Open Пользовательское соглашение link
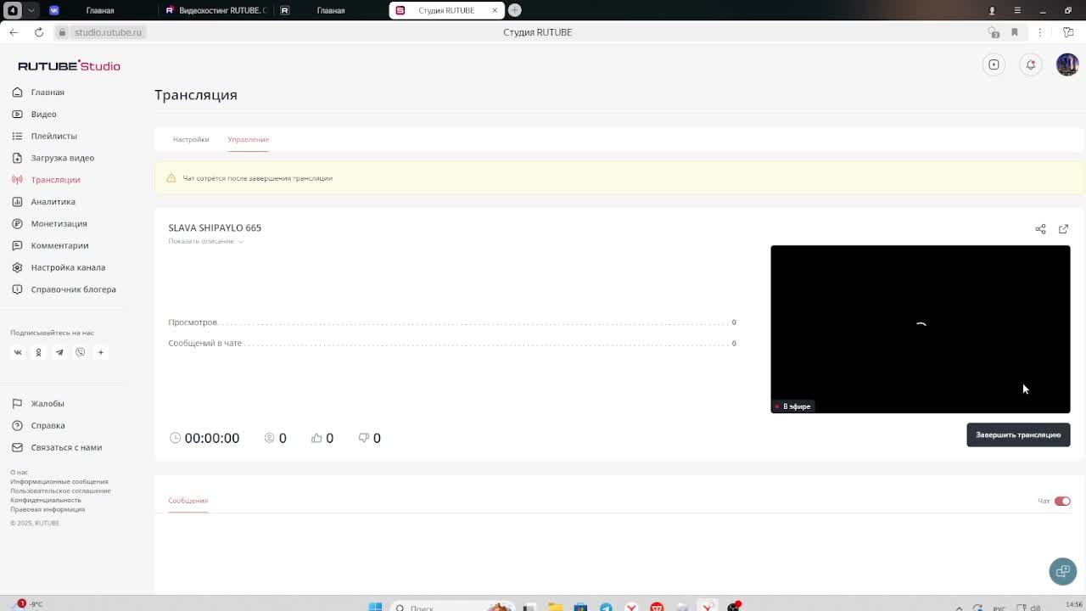The width and height of the screenshot is (1086, 611). click(60, 490)
